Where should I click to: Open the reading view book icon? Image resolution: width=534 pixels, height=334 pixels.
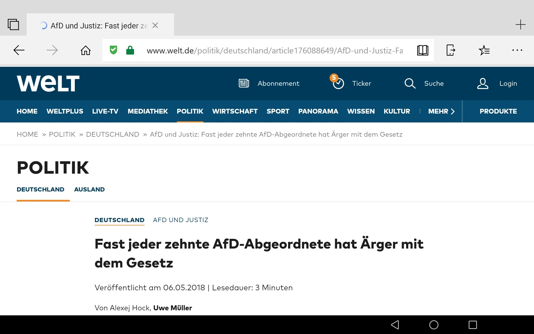click(422, 50)
